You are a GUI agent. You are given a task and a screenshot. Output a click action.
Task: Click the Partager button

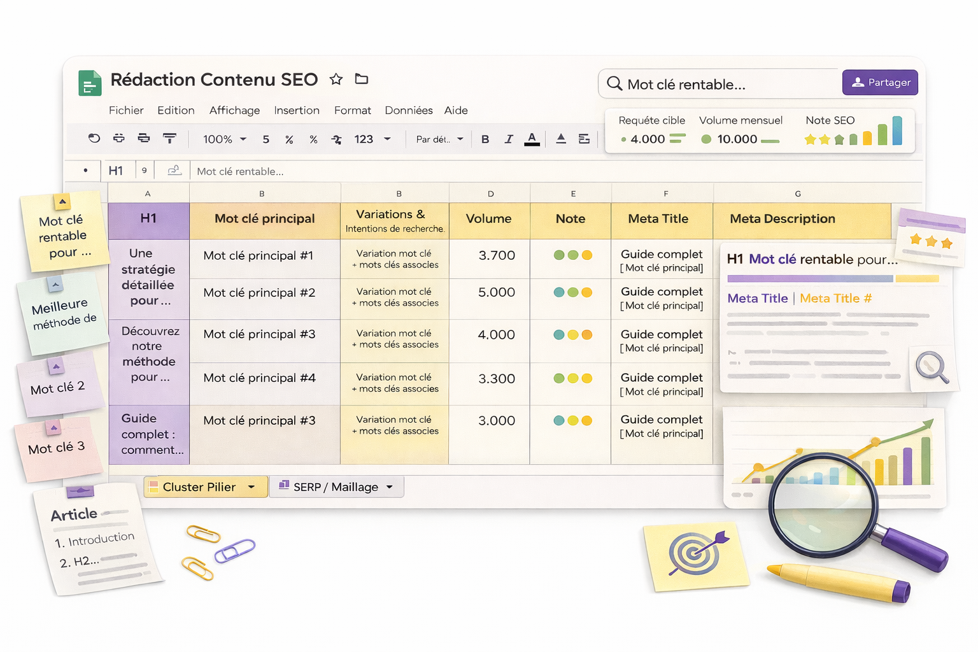coord(880,83)
